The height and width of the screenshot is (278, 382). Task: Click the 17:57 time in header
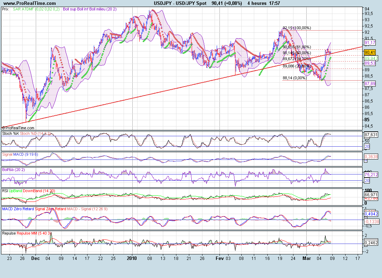point(275,3)
